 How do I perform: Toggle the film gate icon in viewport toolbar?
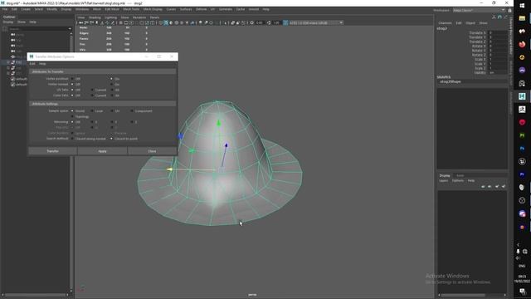point(126,22)
